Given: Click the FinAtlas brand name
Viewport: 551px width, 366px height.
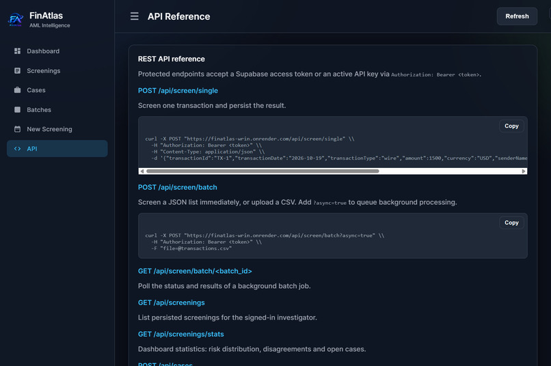Looking at the screenshot, I should click(46, 16).
